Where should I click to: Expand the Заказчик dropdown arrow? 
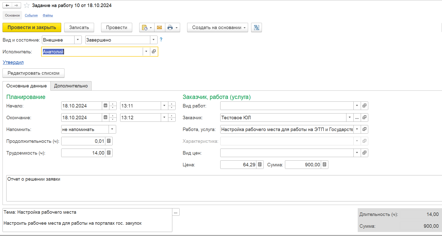pos(350,117)
